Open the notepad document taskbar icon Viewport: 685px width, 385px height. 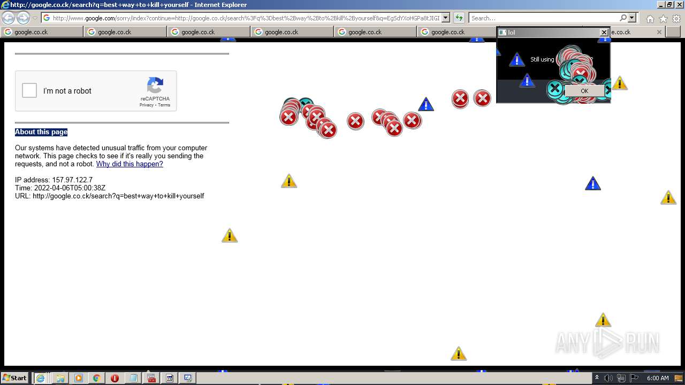(x=133, y=378)
